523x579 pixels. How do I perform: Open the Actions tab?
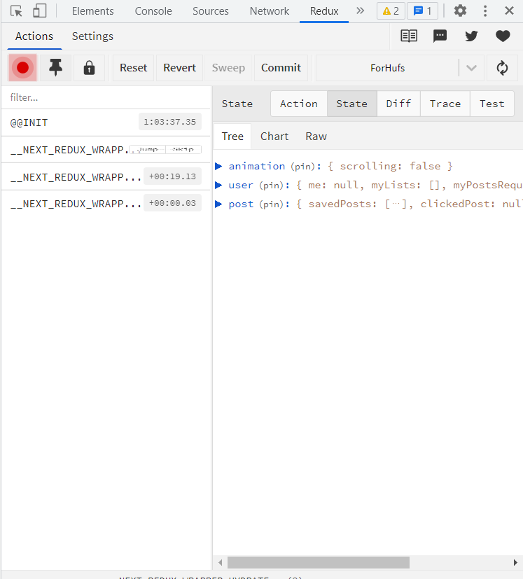pos(34,36)
